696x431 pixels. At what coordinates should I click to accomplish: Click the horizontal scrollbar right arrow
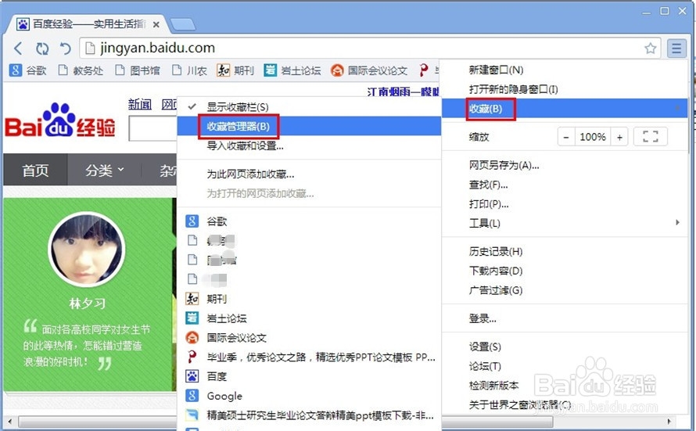coord(669,421)
